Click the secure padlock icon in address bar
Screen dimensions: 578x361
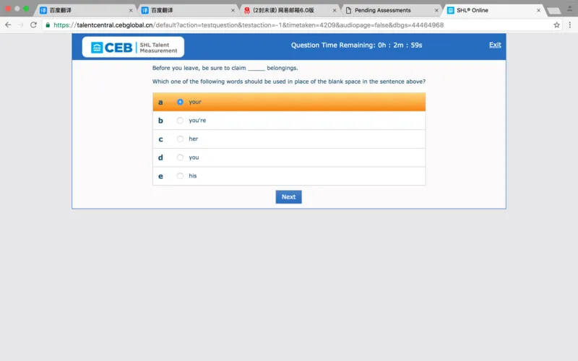click(x=48, y=25)
